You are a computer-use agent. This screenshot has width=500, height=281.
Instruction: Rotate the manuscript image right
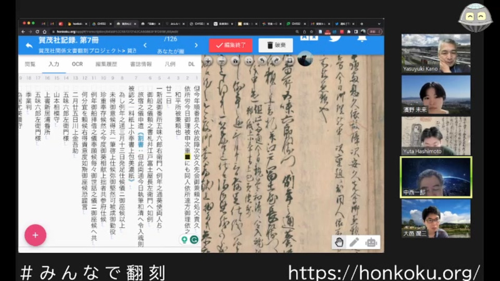276,61
